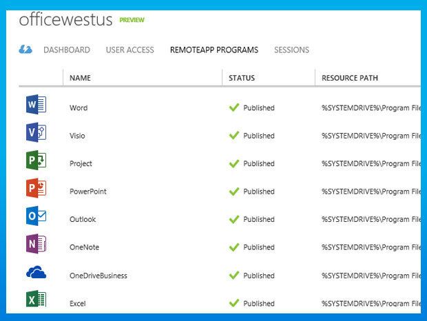
Task: Select the OneDriveBusiness program name
Action: (x=98, y=276)
